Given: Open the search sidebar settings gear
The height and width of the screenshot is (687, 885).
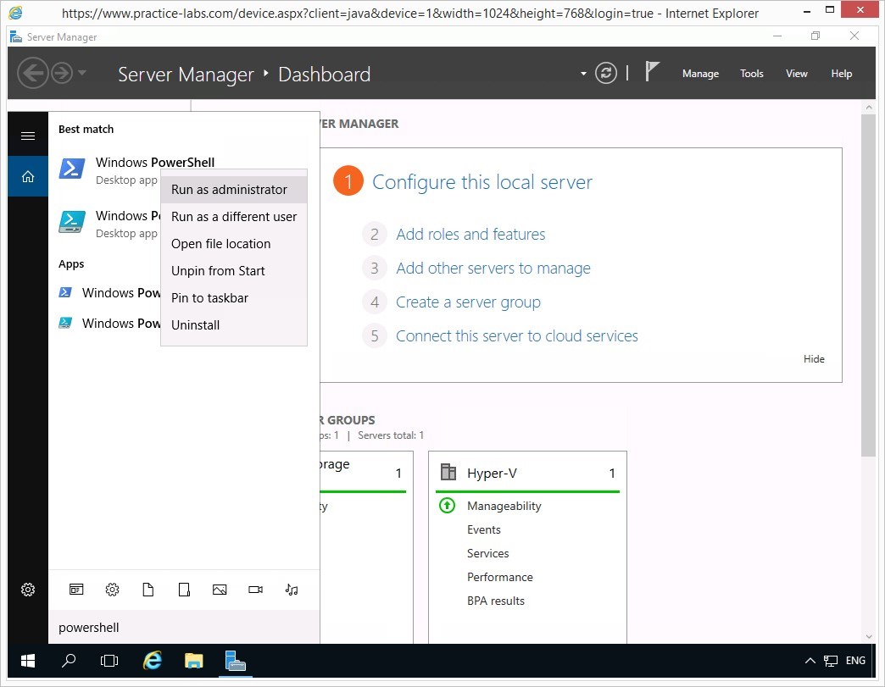Looking at the screenshot, I should click(x=28, y=590).
